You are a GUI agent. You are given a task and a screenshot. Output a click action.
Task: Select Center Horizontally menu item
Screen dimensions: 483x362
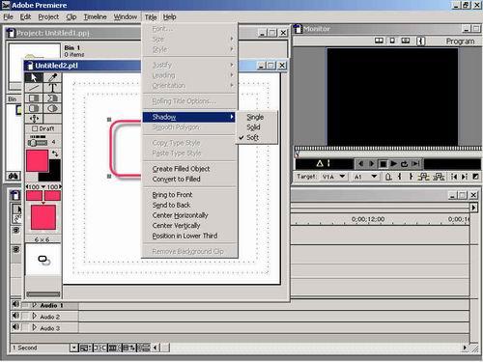[x=180, y=215]
